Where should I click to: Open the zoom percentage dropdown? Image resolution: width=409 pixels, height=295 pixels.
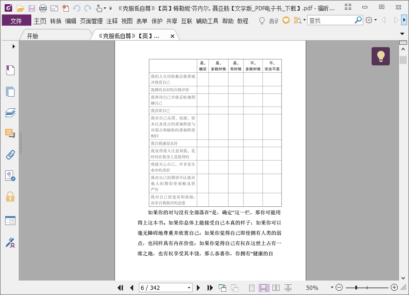pos(332,288)
